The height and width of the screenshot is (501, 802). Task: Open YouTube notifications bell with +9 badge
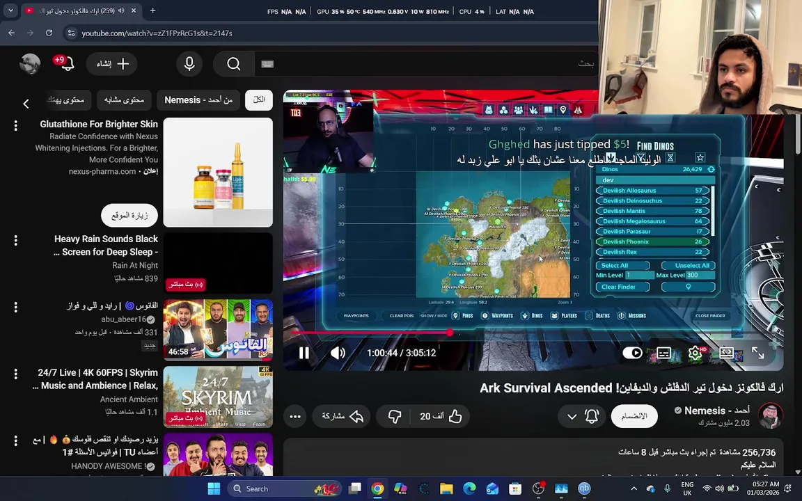pyautogui.click(x=65, y=63)
